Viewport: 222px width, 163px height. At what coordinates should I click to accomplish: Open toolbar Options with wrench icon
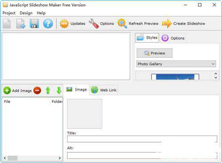coord(101,24)
